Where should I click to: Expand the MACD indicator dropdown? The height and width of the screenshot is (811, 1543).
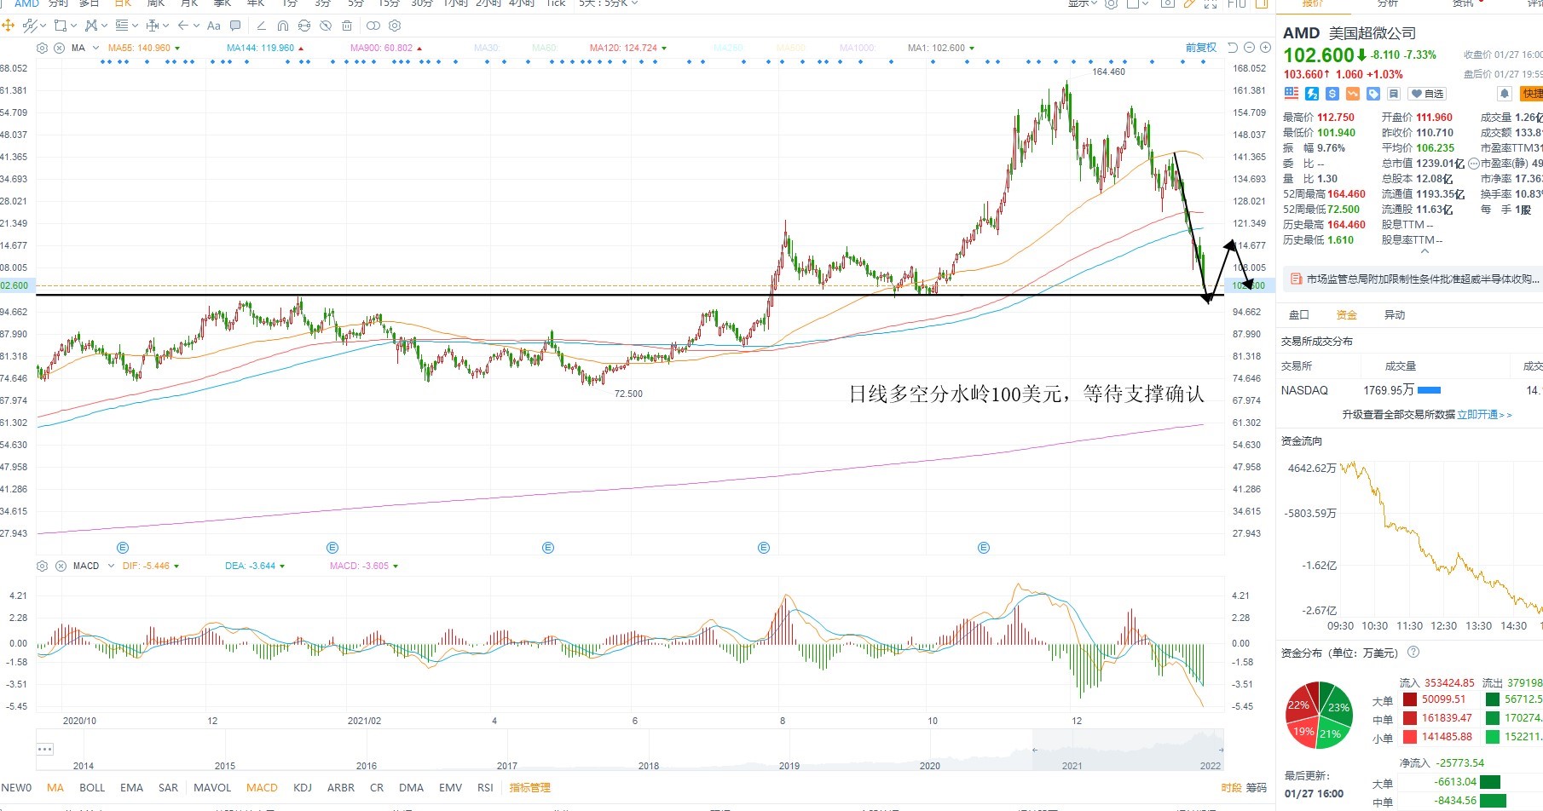tap(111, 566)
